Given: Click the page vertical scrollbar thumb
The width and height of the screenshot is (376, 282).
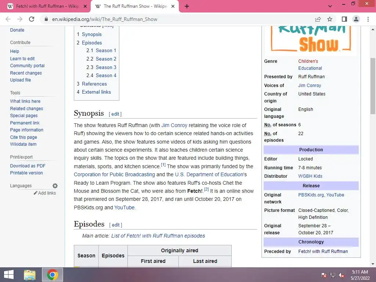Looking at the screenshot, I should coord(373,87).
